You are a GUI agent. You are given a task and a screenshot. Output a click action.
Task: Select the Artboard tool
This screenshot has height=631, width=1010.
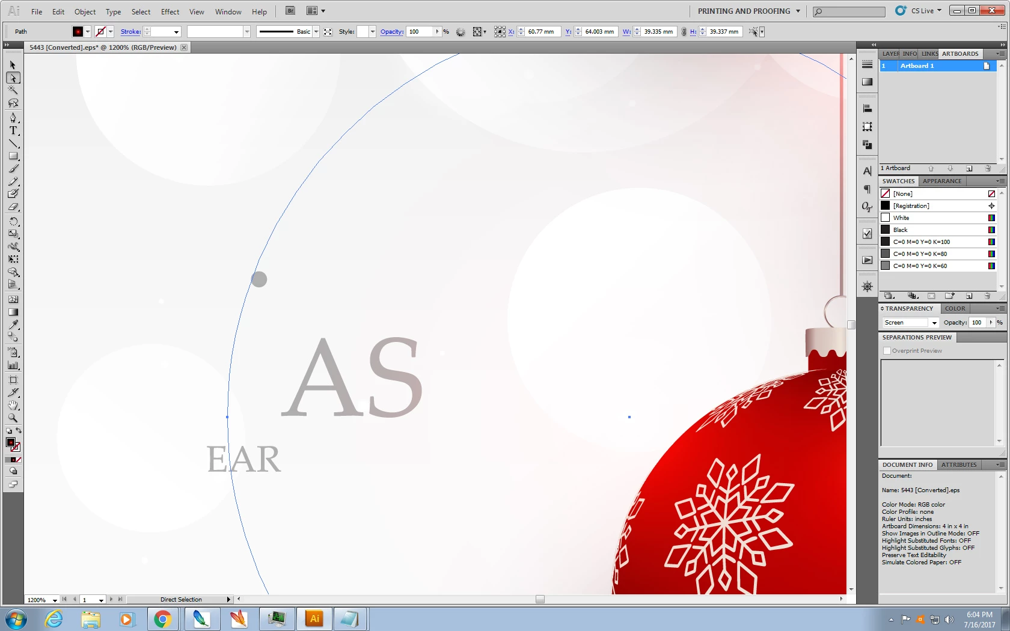coord(13,379)
